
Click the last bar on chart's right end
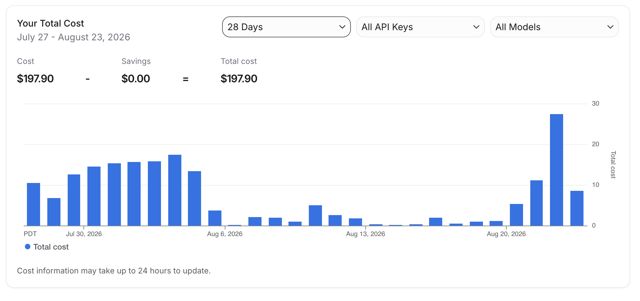(577, 208)
